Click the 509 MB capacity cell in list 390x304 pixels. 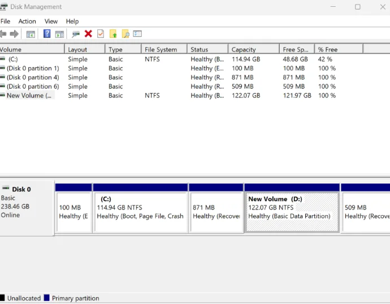click(x=242, y=87)
